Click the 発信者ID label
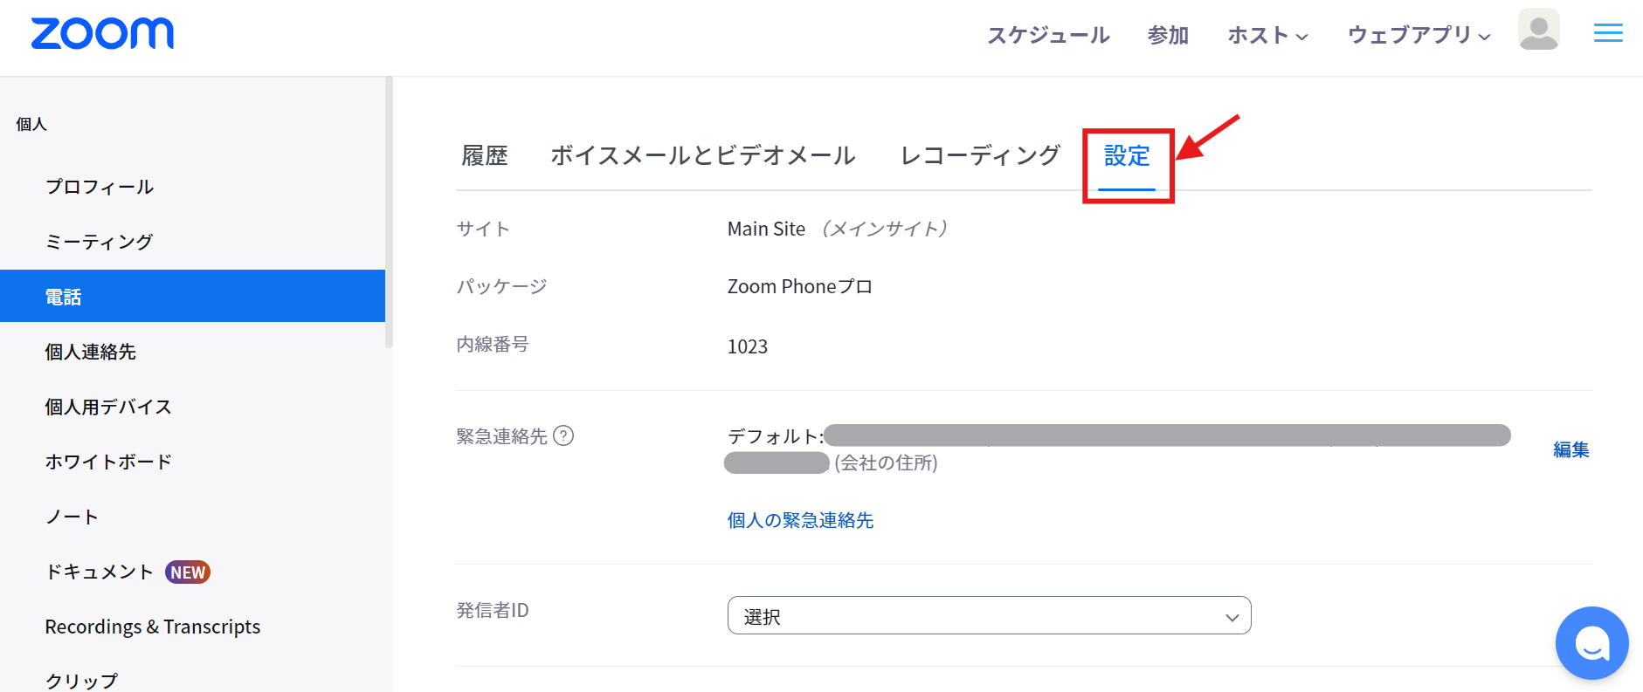Viewport: 1643px width, 692px height. pos(493,610)
